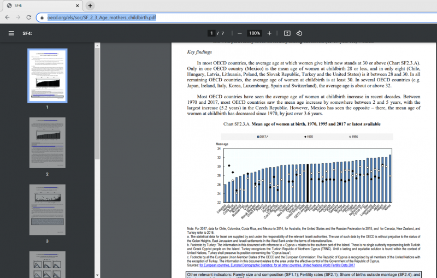Reload the page with the refresh icon
The image size is (437, 278).
point(29,17)
